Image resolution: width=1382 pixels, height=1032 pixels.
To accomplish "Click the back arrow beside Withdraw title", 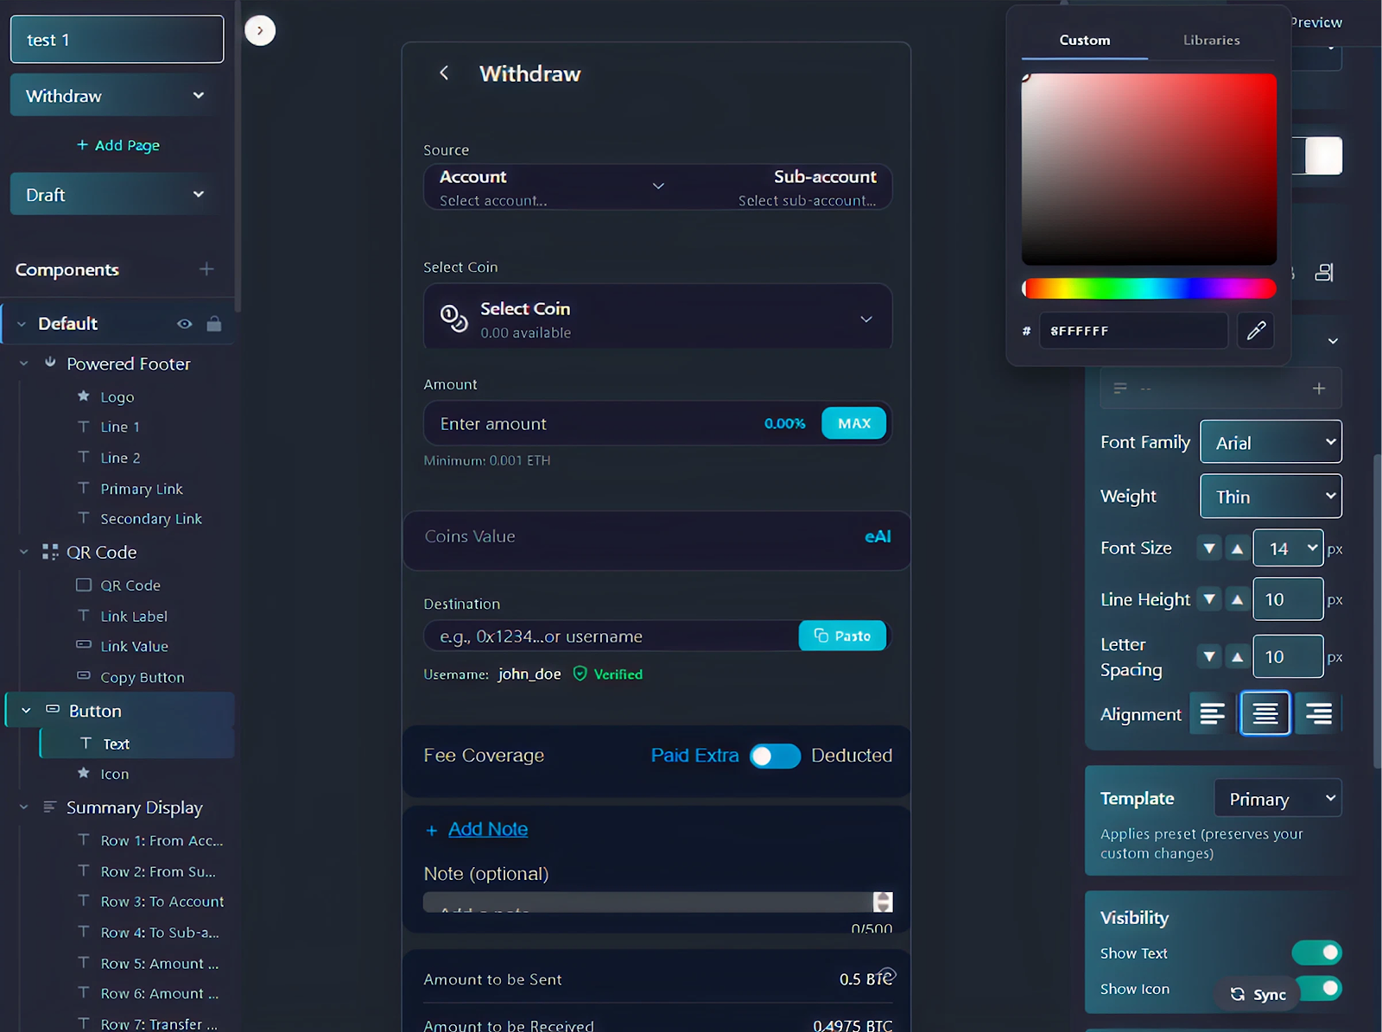I will click(444, 73).
